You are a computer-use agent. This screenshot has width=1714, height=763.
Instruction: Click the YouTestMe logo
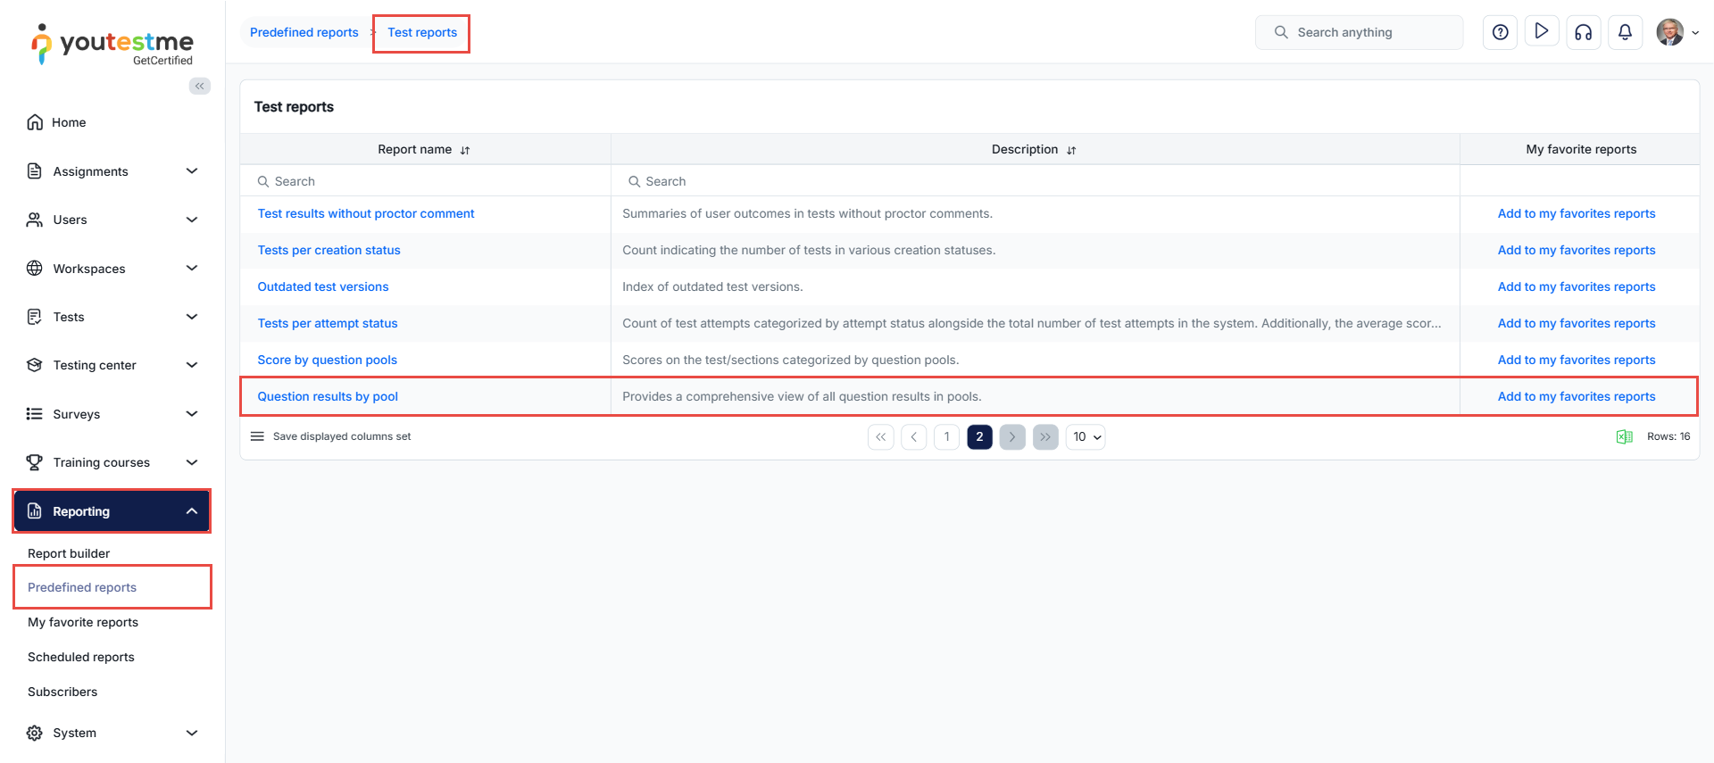pos(112,45)
